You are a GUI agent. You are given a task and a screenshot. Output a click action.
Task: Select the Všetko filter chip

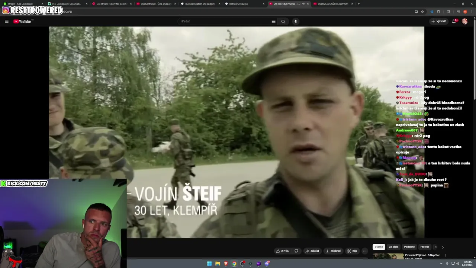point(379,247)
